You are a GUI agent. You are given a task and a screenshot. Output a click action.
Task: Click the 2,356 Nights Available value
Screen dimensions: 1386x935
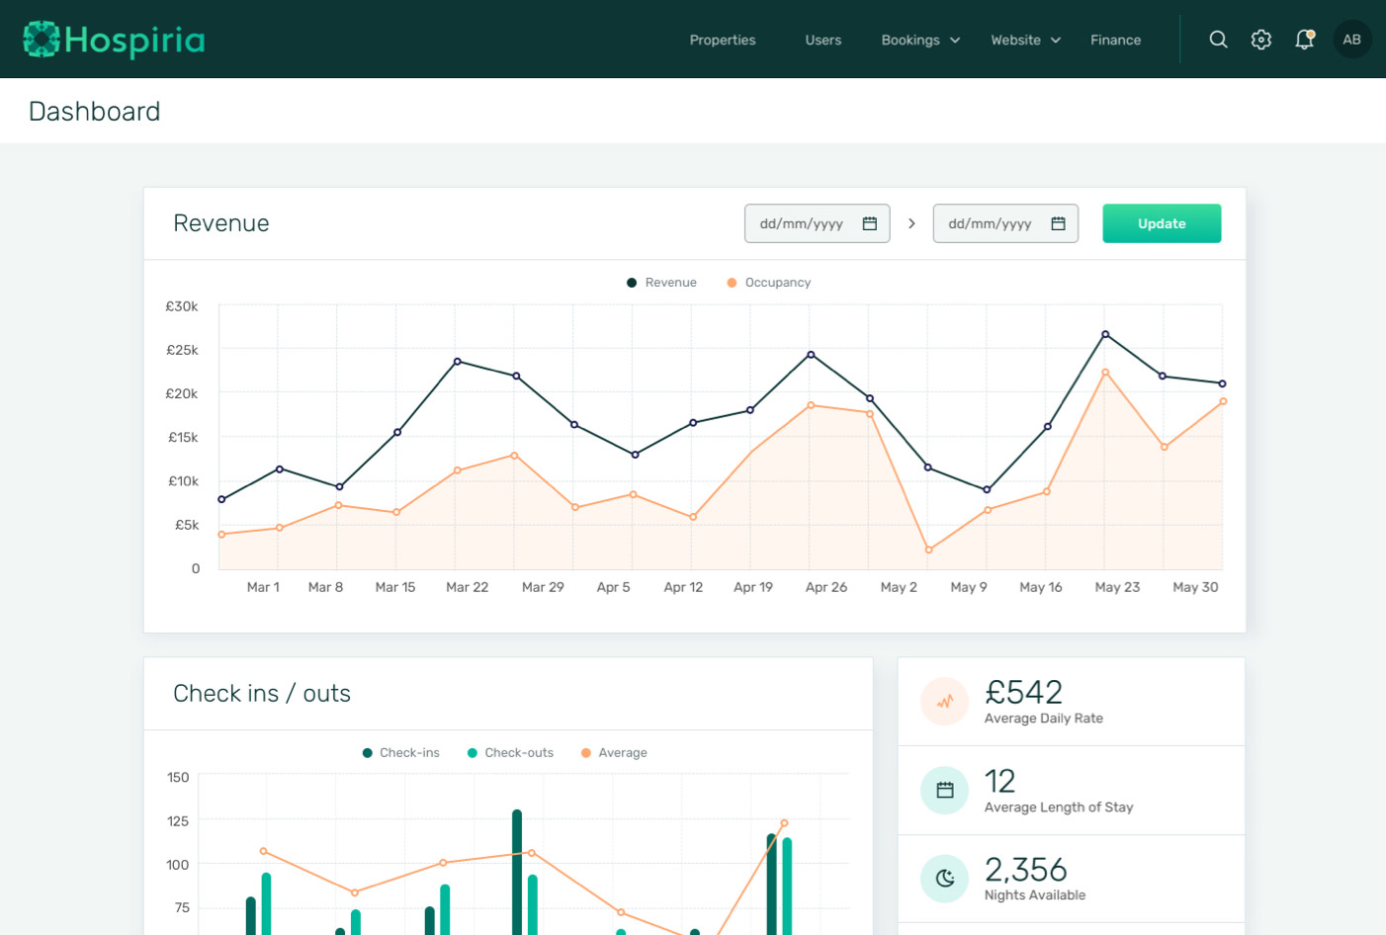pyautogui.click(x=1025, y=870)
